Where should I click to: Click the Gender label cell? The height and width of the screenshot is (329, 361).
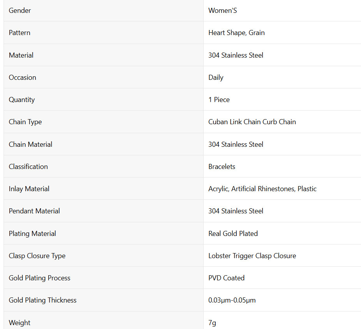tap(104, 11)
